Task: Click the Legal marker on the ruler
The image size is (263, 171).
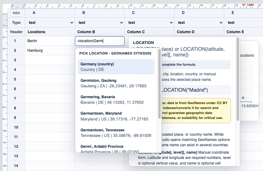Action: point(251,5)
